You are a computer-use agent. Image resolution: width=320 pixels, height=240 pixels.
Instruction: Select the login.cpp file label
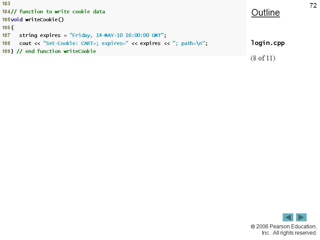pos(268,43)
